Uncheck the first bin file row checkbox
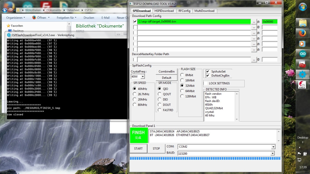This screenshot has height=174, width=310. [135, 22]
